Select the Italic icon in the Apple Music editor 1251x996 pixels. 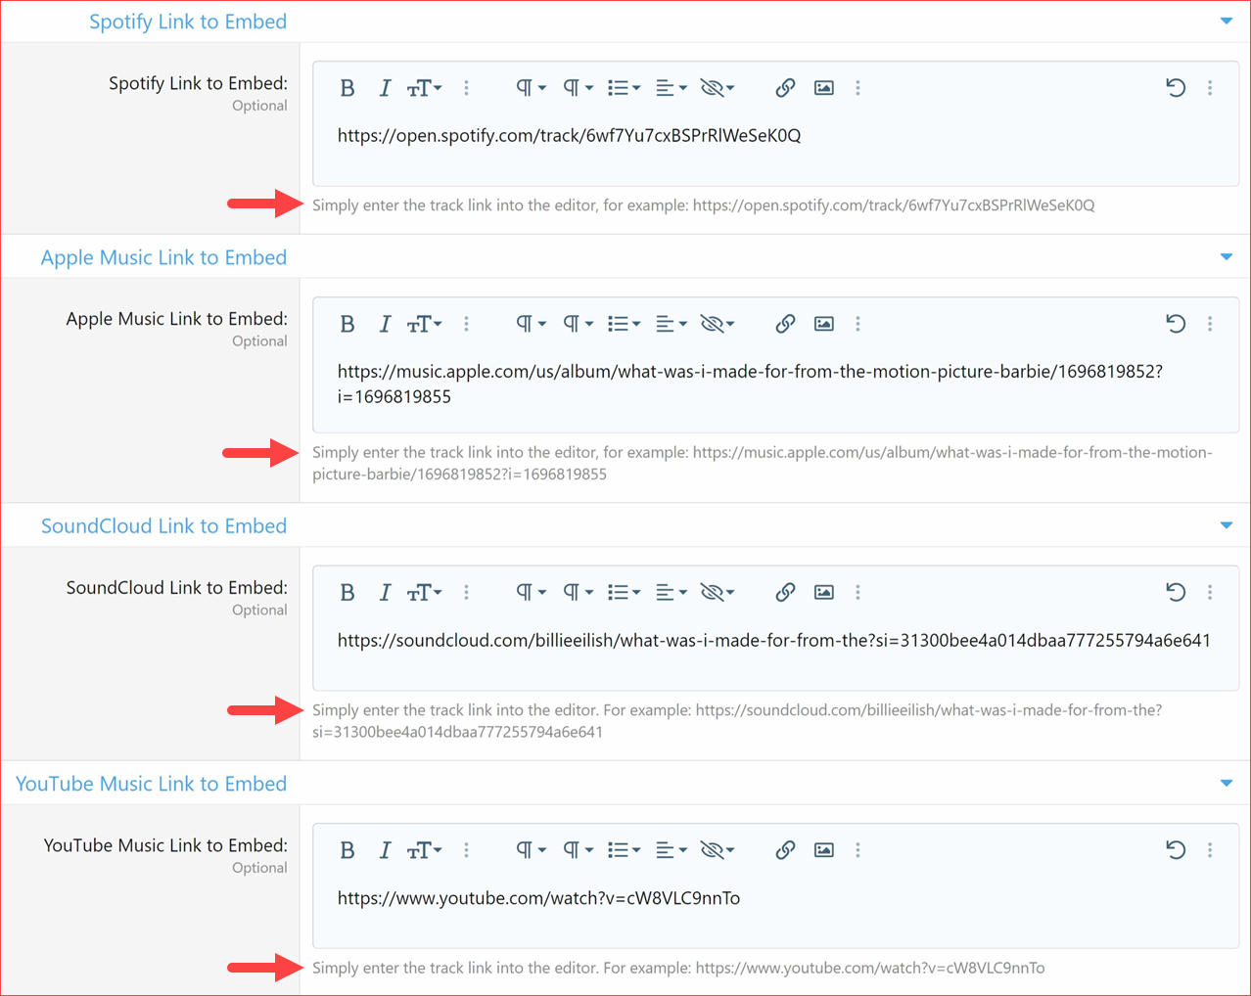pyautogui.click(x=385, y=323)
